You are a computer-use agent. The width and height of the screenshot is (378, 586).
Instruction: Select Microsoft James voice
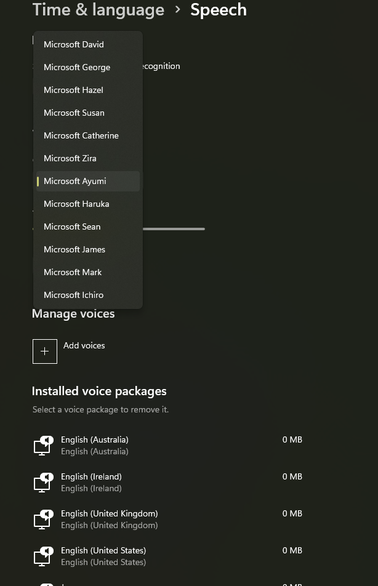pos(88,250)
